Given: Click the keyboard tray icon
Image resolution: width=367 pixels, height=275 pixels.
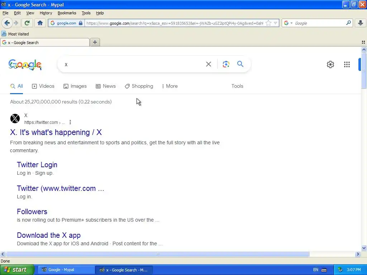Looking at the screenshot, I should (x=324, y=270).
